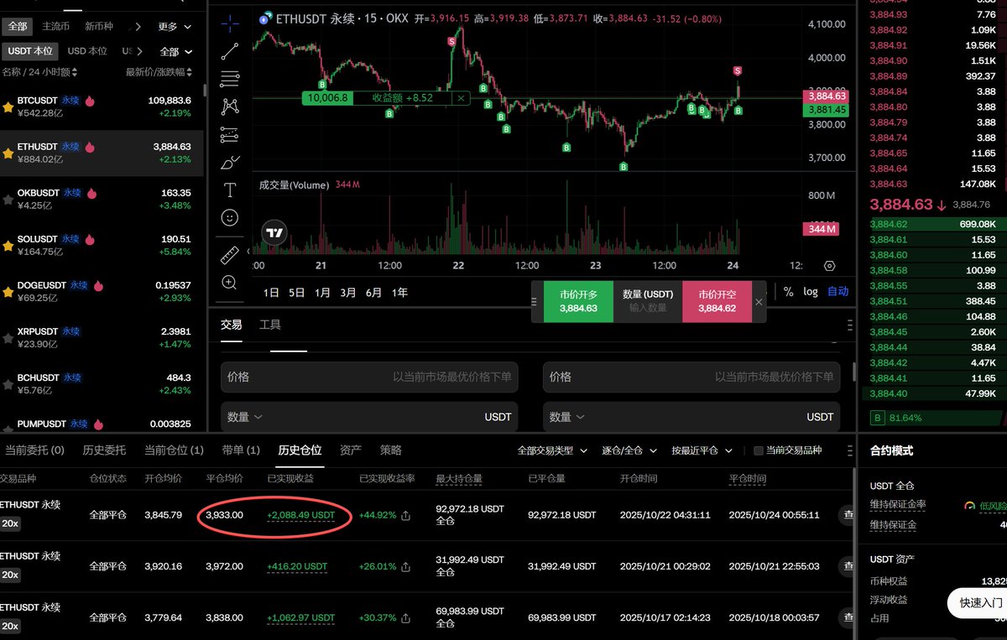Close the 10,006.8 position line on chart

pos(460,98)
